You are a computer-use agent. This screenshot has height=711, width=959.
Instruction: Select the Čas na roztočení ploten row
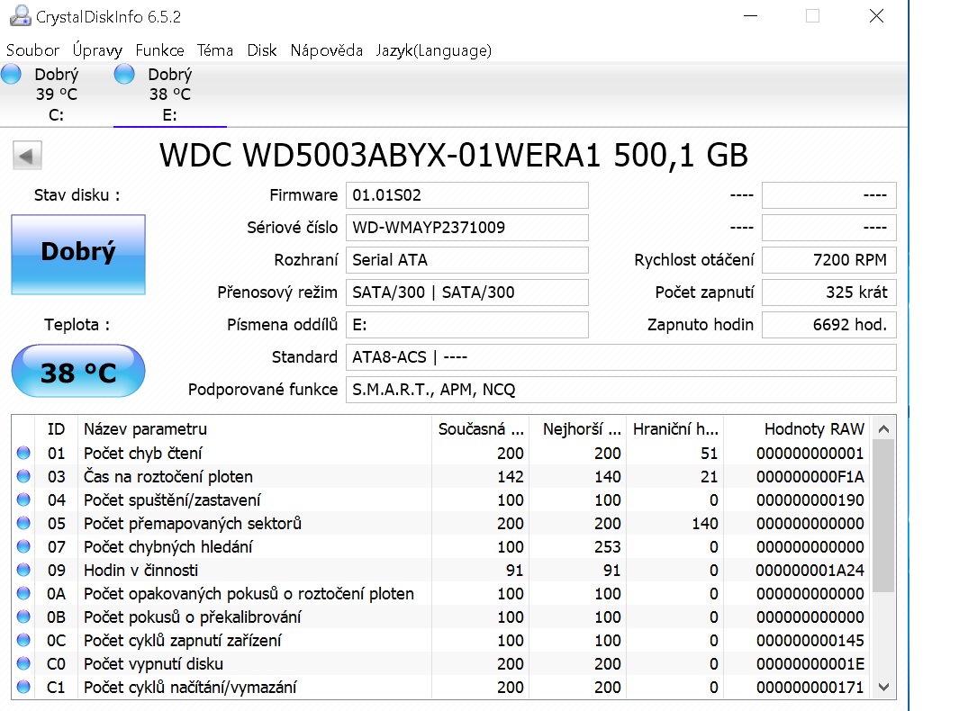441,476
